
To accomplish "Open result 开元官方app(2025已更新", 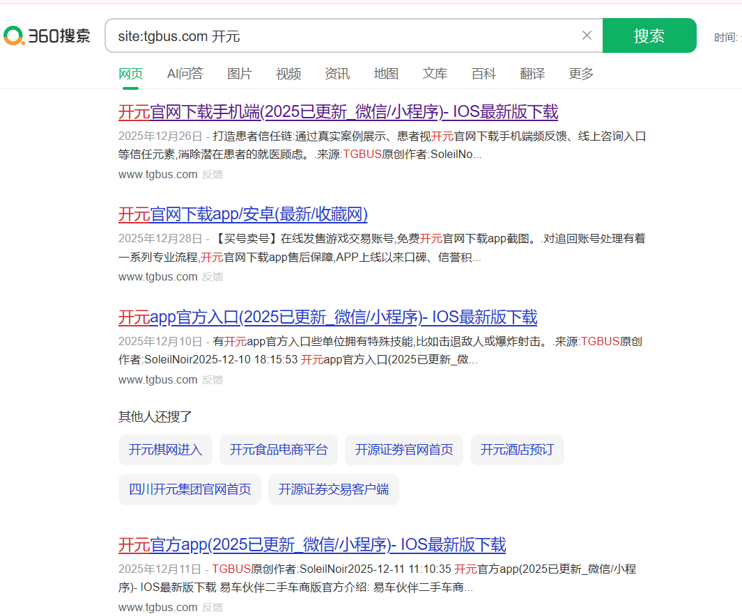I will tap(312, 544).
